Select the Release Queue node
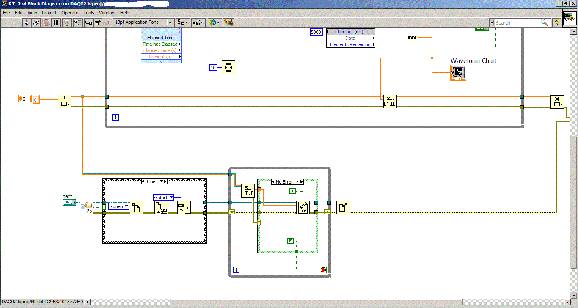 [x=557, y=102]
